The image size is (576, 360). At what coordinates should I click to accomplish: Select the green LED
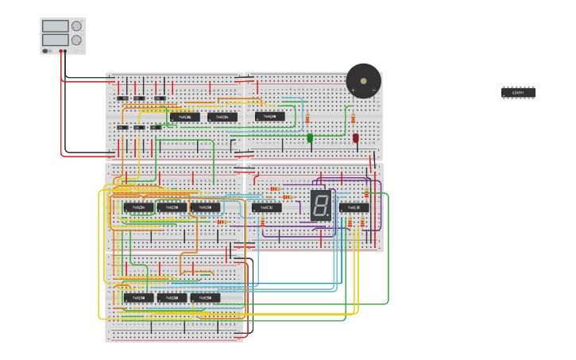(310, 138)
